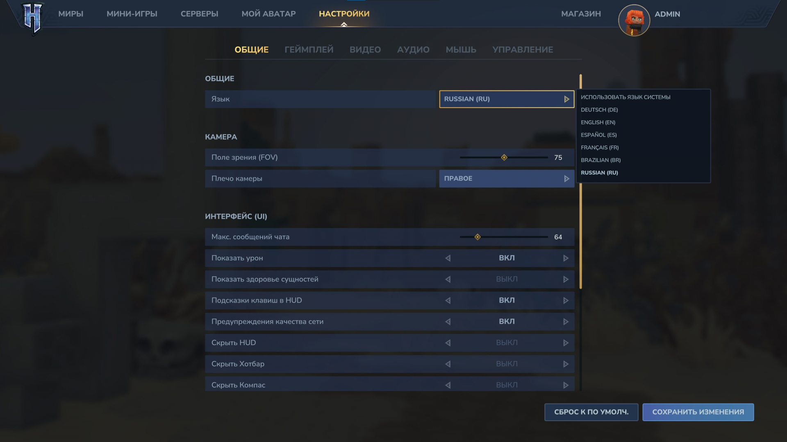
Task: Switch to the ВИДЕО settings tab
Action: coord(365,50)
